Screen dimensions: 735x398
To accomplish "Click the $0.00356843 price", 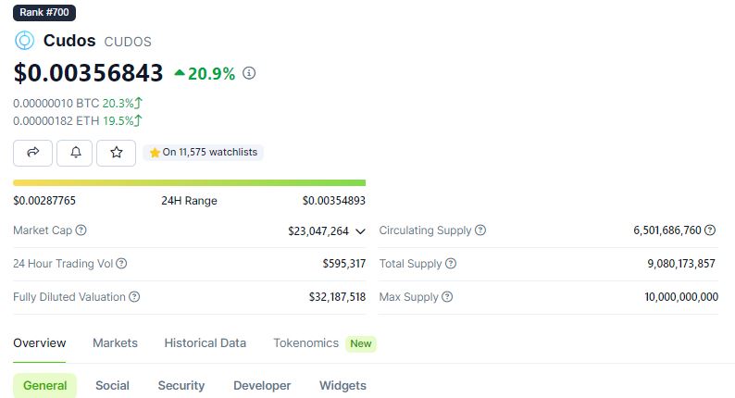I will coord(88,73).
